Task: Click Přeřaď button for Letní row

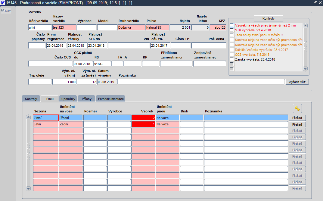Action: (297, 124)
